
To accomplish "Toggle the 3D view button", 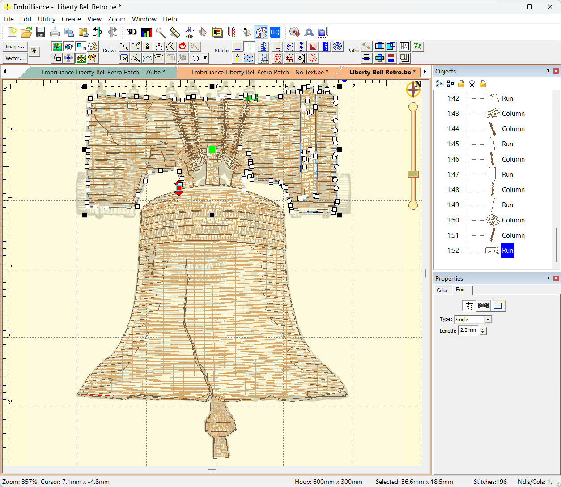I will click(131, 32).
